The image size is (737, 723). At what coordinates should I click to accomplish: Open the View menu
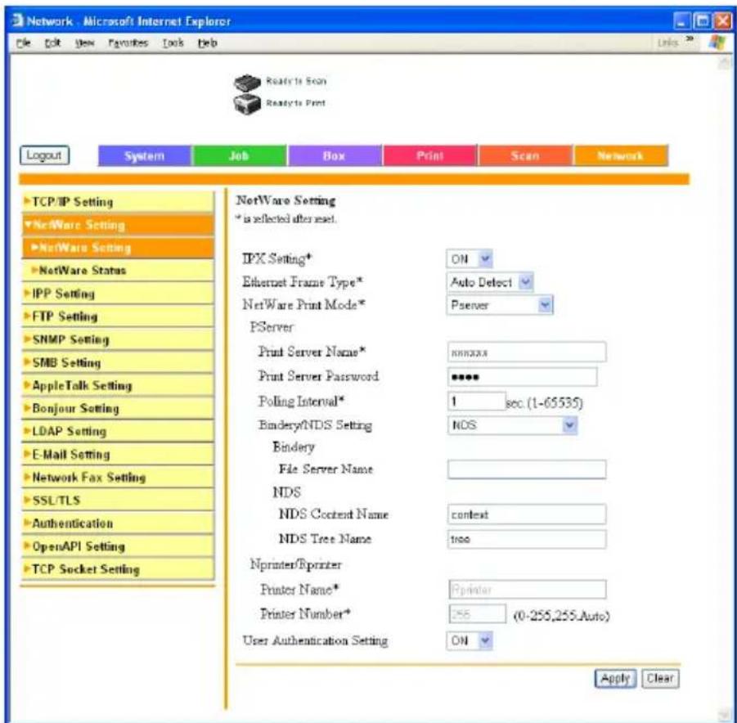(84, 43)
